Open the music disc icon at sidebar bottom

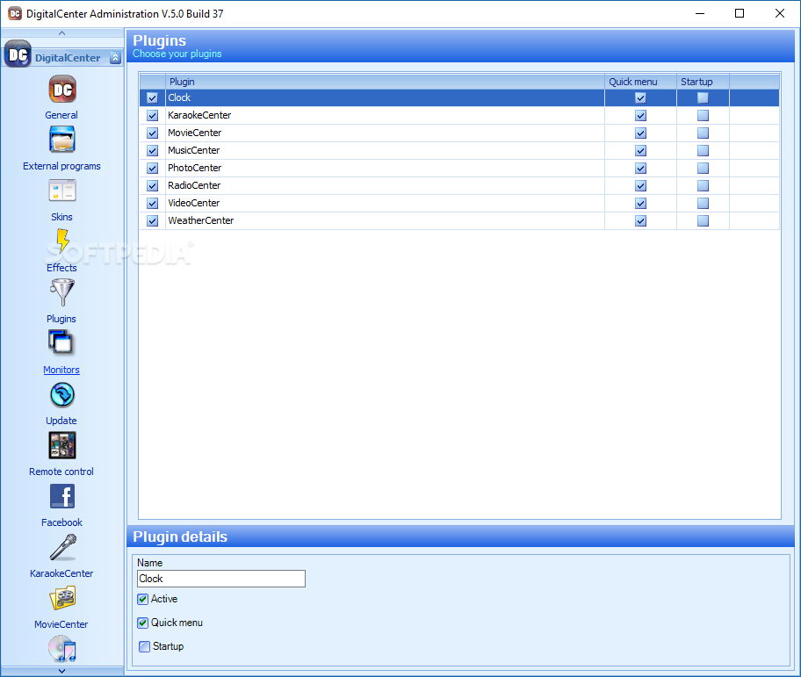pos(62,648)
